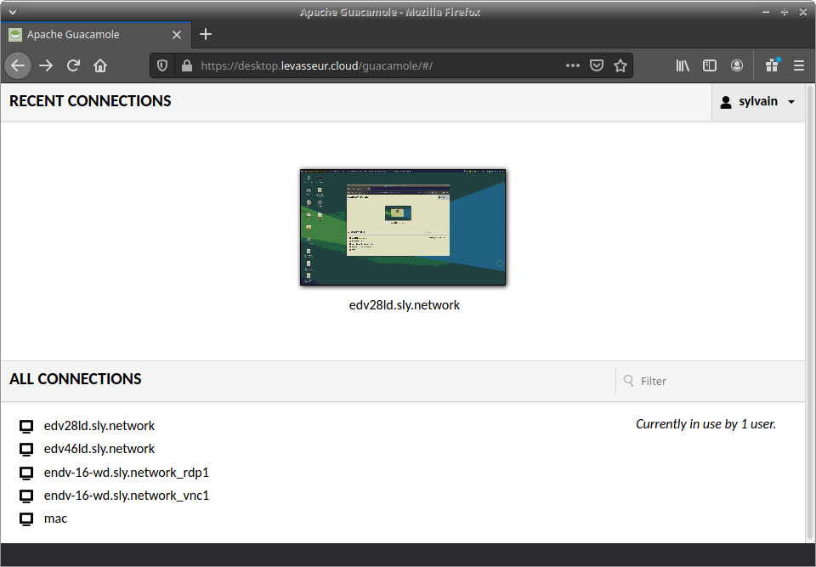The image size is (816, 567).
Task: Open the hamburger application menu
Action: tap(799, 65)
